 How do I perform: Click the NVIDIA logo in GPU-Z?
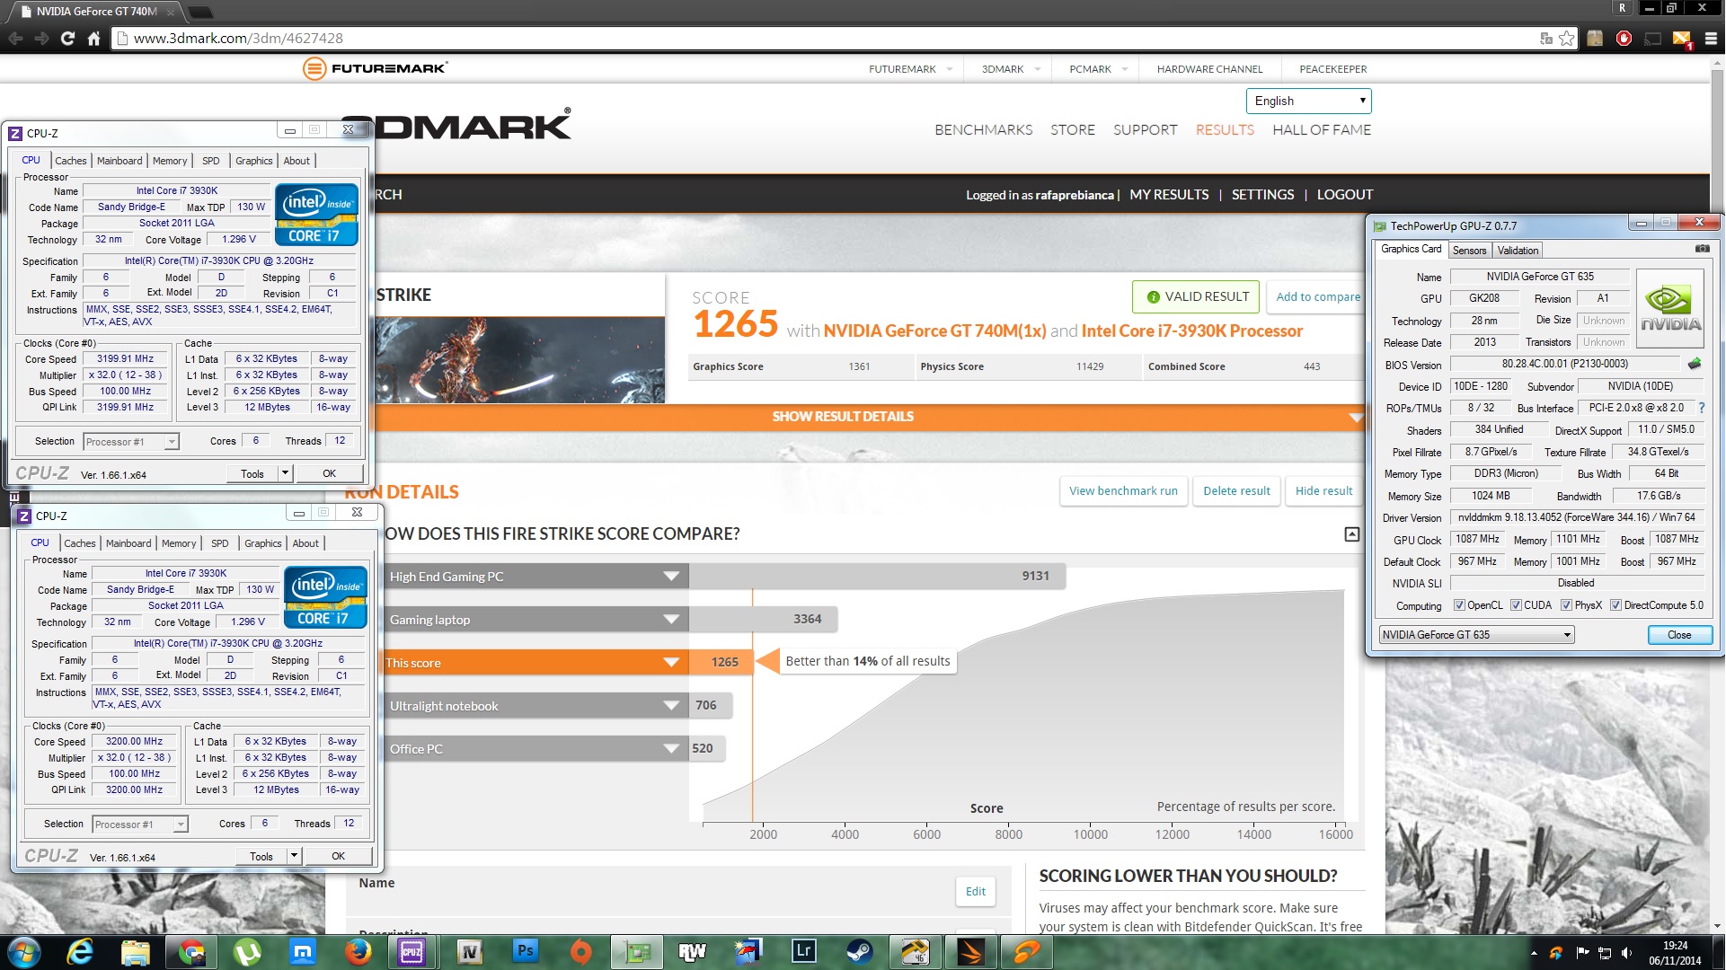tap(1671, 310)
